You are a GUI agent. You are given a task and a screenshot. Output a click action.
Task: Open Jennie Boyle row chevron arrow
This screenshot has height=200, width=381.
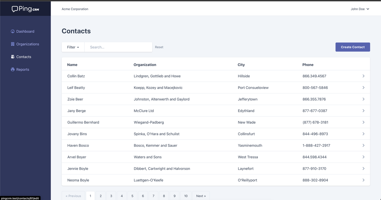363,169
